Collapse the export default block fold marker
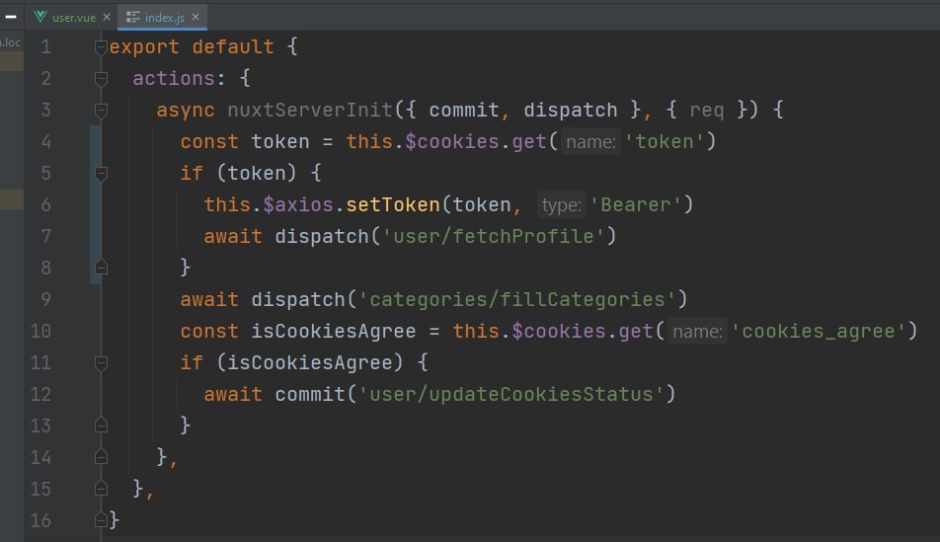Screen dimensions: 940x542 (x=101, y=47)
